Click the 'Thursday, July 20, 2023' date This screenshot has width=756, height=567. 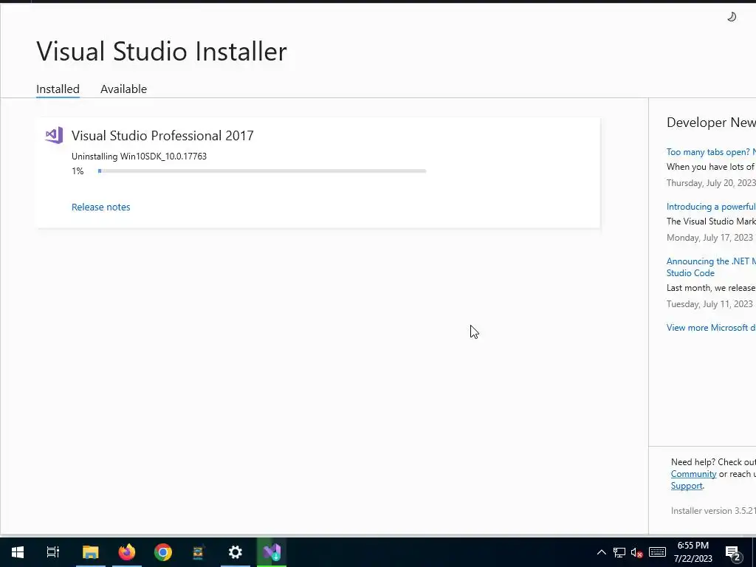click(711, 183)
